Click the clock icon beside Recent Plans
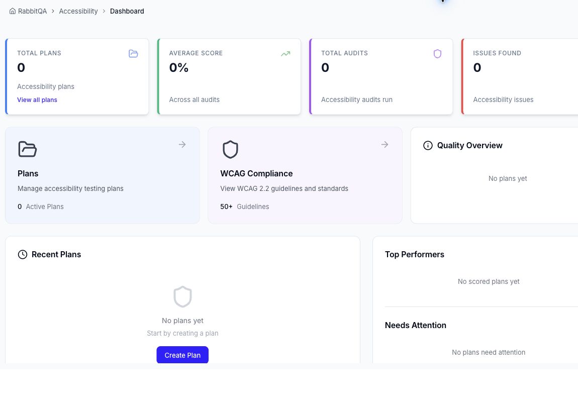The image size is (578, 412). pyautogui.click(x=23, y=255)
